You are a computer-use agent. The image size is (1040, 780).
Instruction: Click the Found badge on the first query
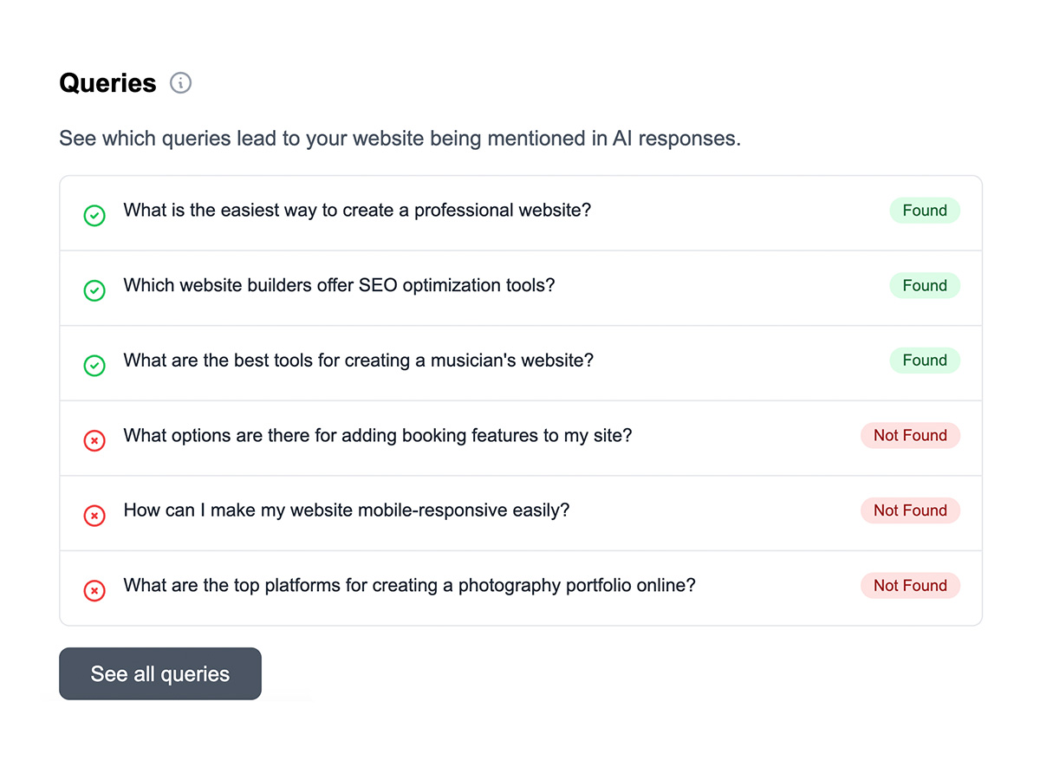pos(925,211)
